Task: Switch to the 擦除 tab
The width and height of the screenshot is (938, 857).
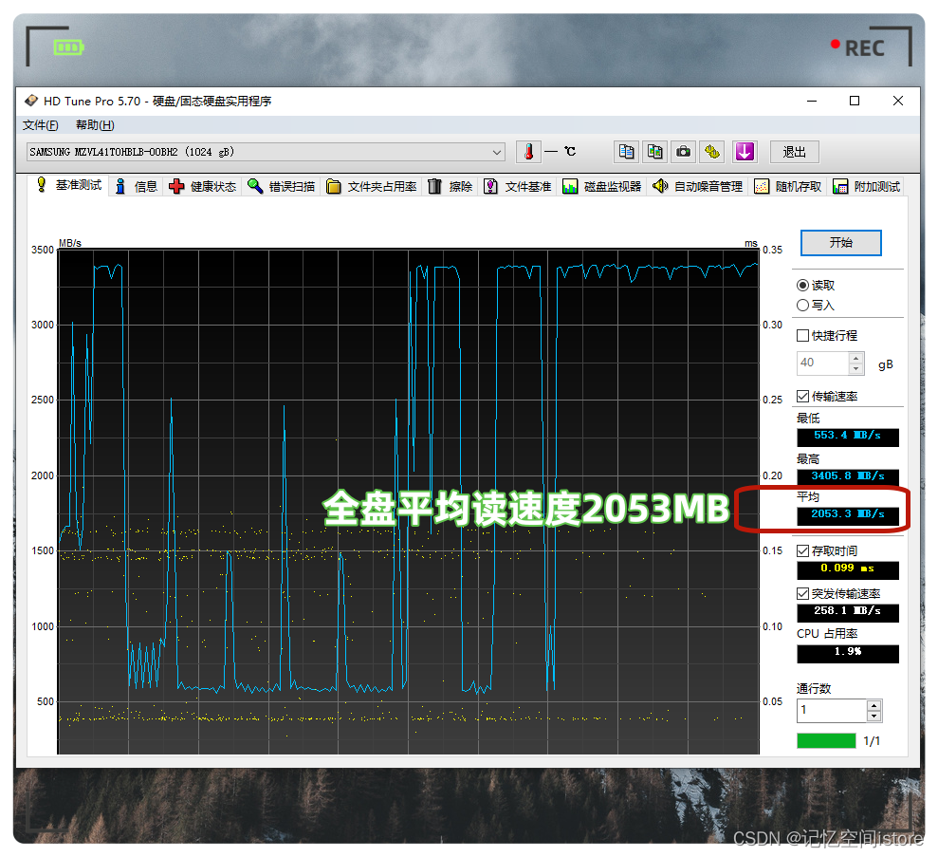Action: click(x=451, y=187)
